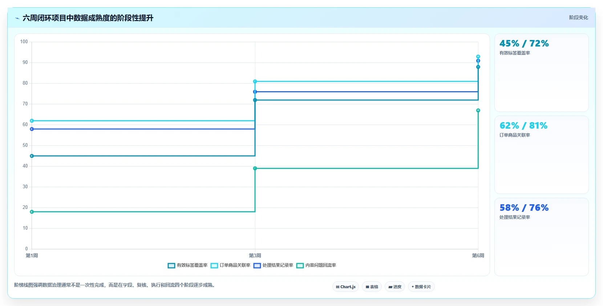Click the 数据卡片 tag pill
603x306 pixels.
tap(421, 287)
